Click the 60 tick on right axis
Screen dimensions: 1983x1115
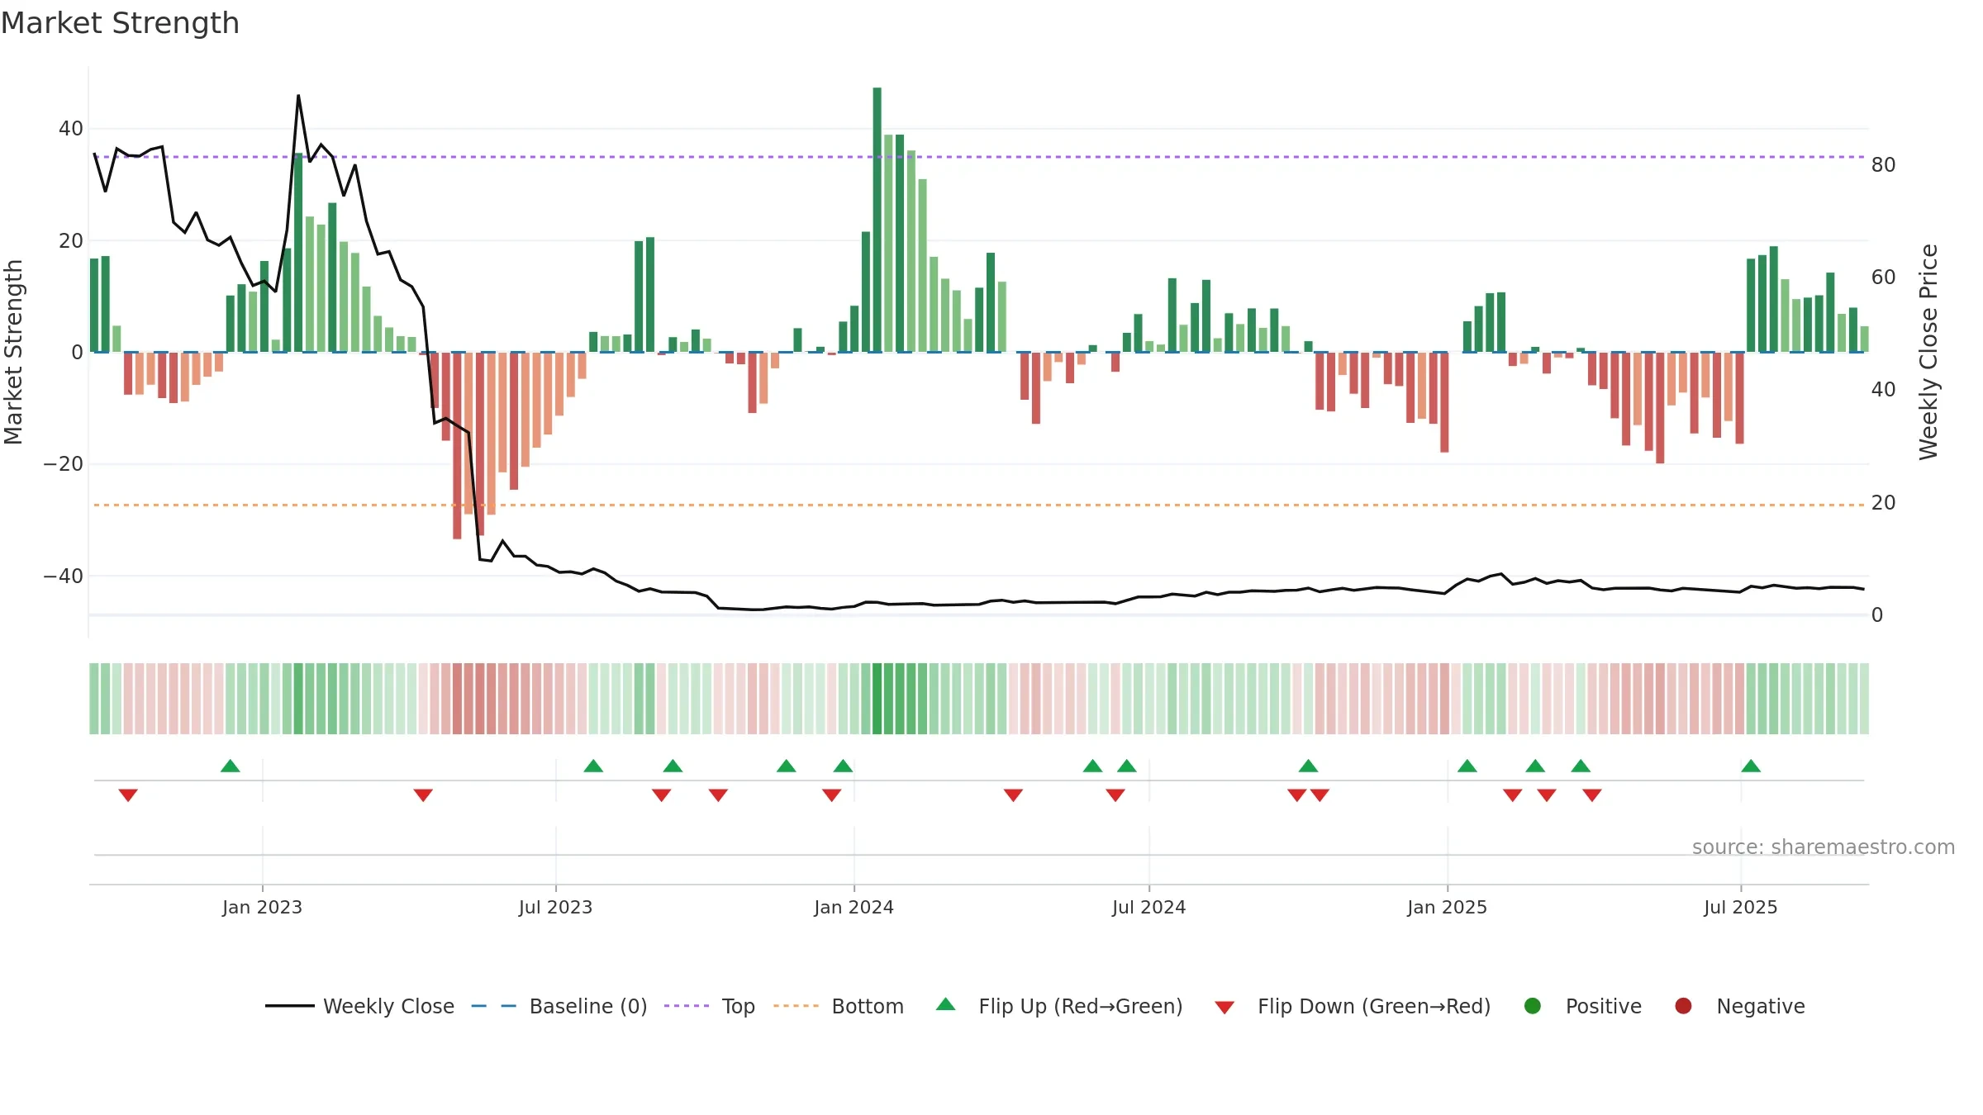(1884, 278)
